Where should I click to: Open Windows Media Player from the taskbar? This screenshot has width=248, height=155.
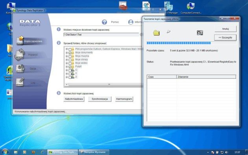tap(24, 152)
